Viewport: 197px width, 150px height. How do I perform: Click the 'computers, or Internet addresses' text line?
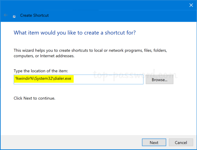(x=44, y=56)
